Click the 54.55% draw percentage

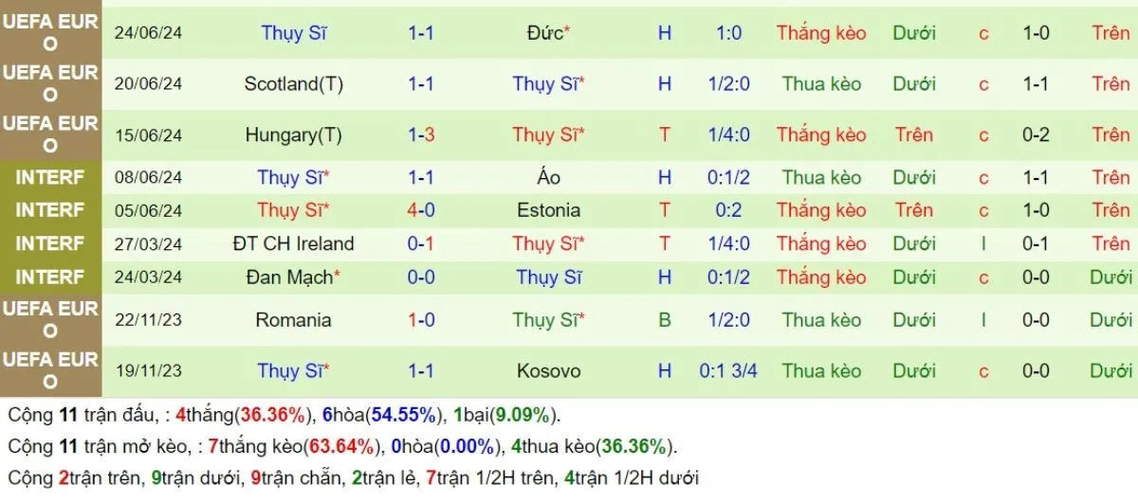(x=403, y=415)
